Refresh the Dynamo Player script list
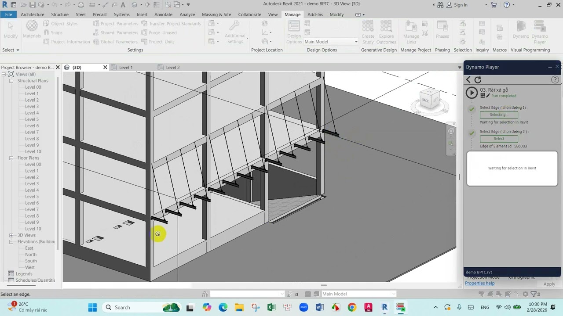The width and height of the screenshot is (563, 316). 478,80
